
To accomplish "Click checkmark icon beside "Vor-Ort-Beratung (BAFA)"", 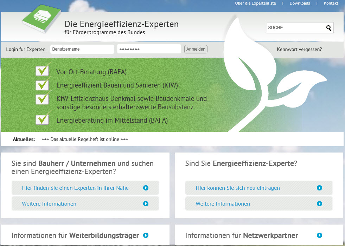I will [42, 70].
